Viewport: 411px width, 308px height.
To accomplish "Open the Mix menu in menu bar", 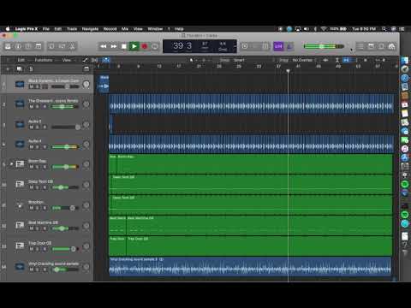I will pos(125,29).
